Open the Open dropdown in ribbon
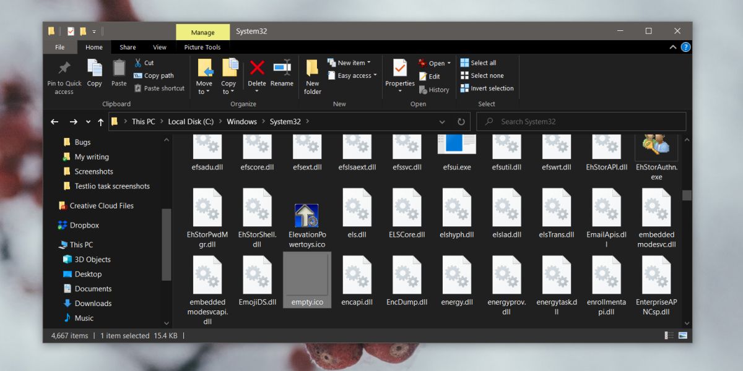This screenshot has height=371, width=743. (435, 63)
